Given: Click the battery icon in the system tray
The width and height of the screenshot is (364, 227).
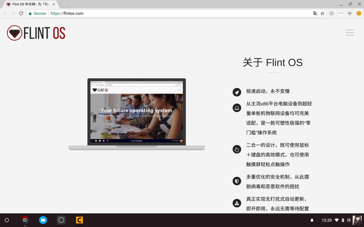Looking at the screenshot, I should point(343,220).
